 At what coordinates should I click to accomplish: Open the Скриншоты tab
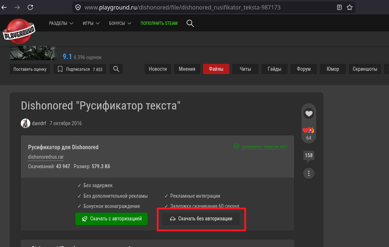pyautogui.click(x=365, y=69)
